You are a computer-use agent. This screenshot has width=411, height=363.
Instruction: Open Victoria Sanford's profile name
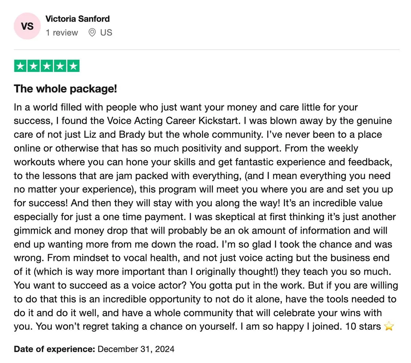click(x=78, y=19)
